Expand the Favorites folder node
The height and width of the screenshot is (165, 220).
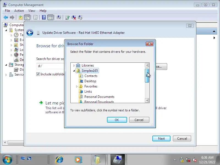click(x=77, y=86)
